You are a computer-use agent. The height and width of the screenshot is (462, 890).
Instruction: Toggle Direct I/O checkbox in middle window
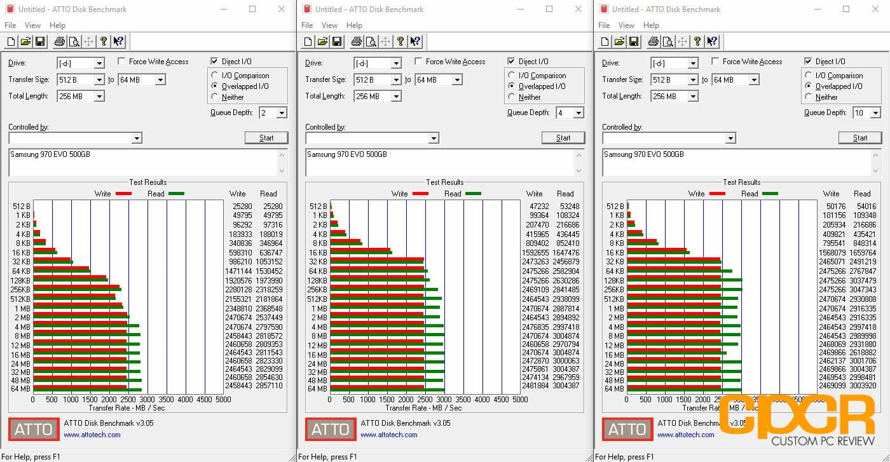click(512, 62)
